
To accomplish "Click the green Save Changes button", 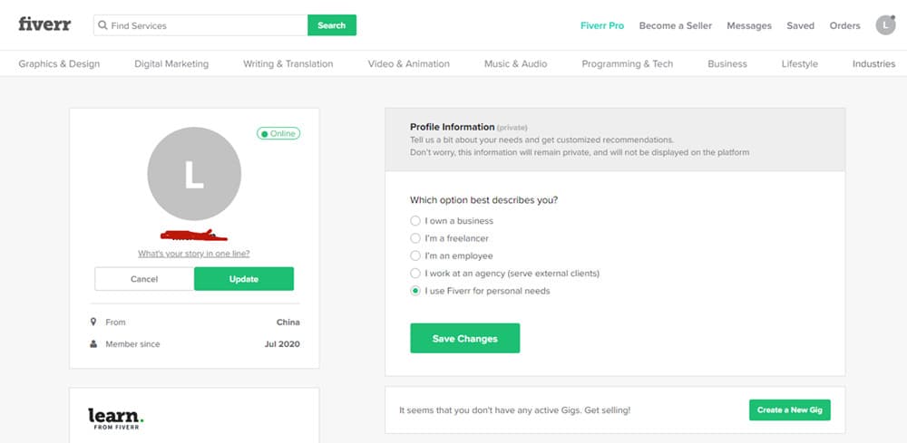I will coord(465,339).
